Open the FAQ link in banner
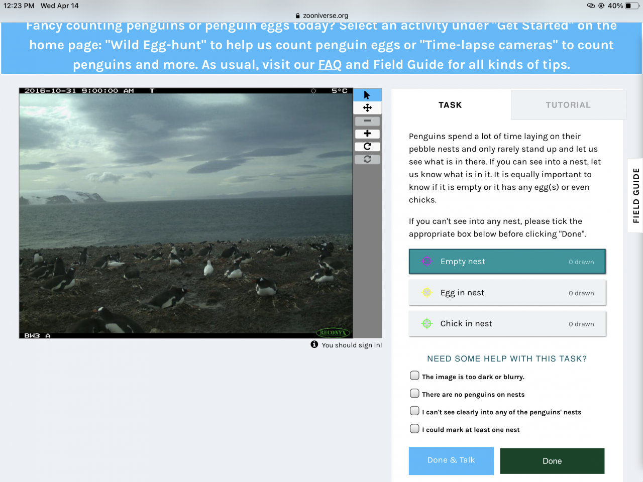643x482 pixels. [330, 65]
